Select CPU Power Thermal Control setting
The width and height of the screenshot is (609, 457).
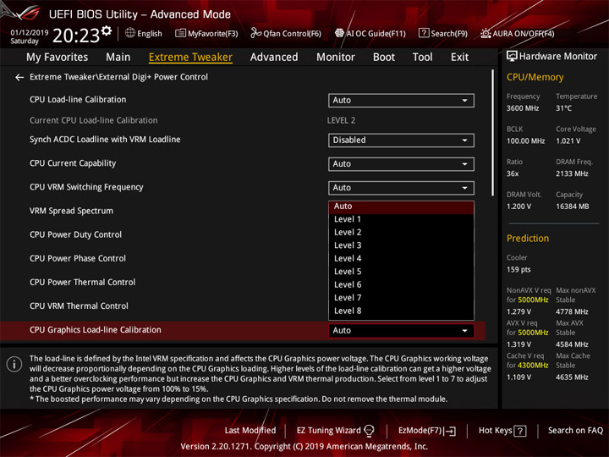coord(82,282)
